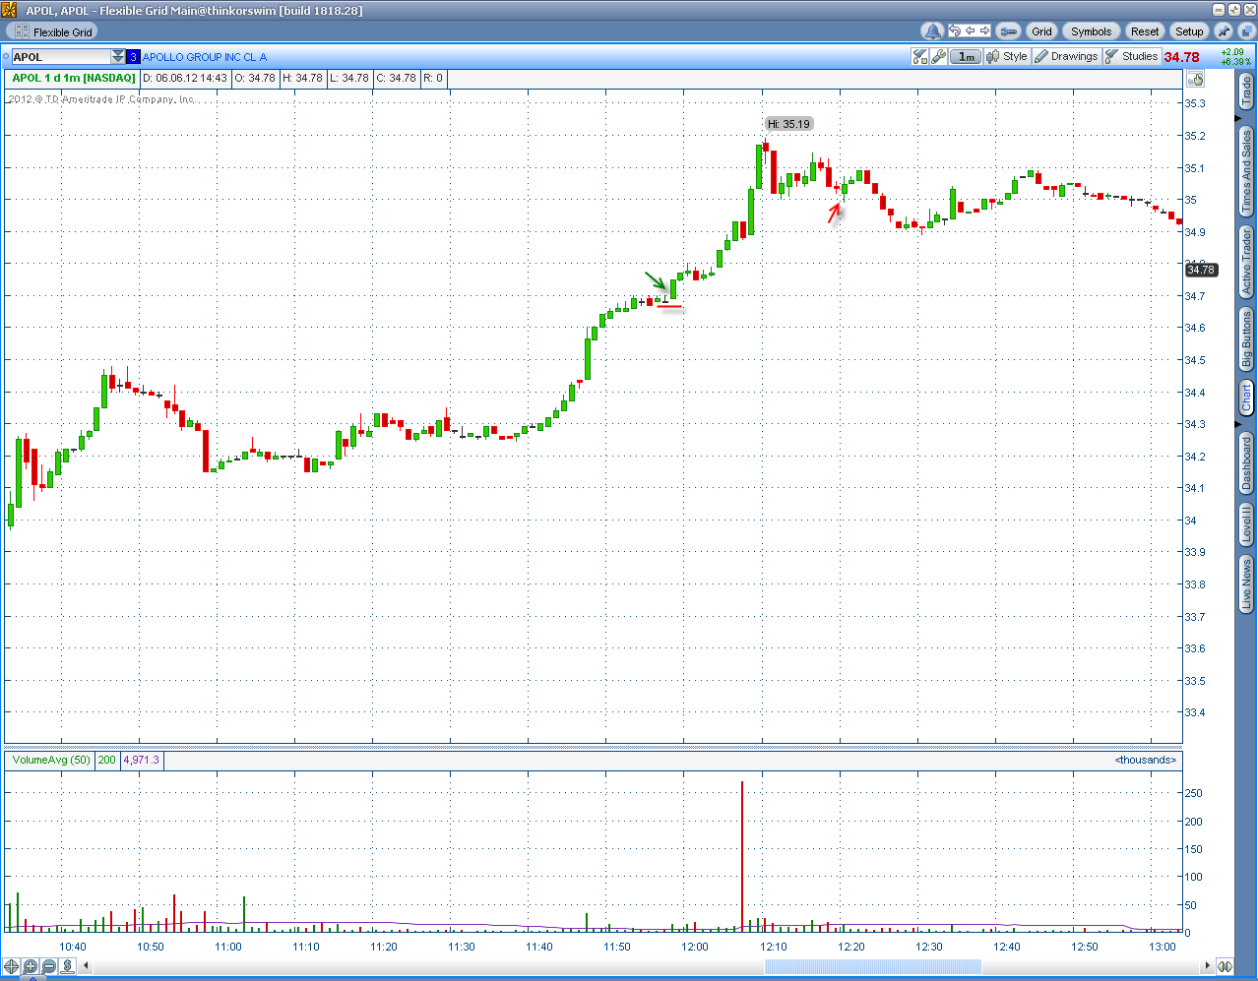
Task: Click the +2.09 net change value
Action: point(1232,52)
